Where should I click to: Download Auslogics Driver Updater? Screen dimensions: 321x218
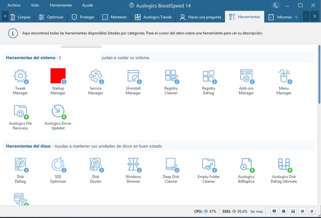(58, 117)
